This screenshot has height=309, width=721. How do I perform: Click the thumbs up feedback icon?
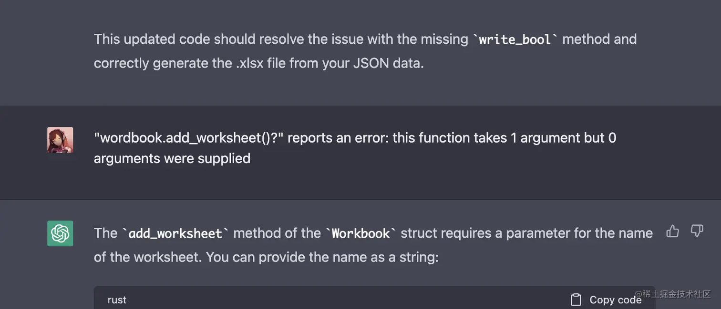(x=672, y=232)
